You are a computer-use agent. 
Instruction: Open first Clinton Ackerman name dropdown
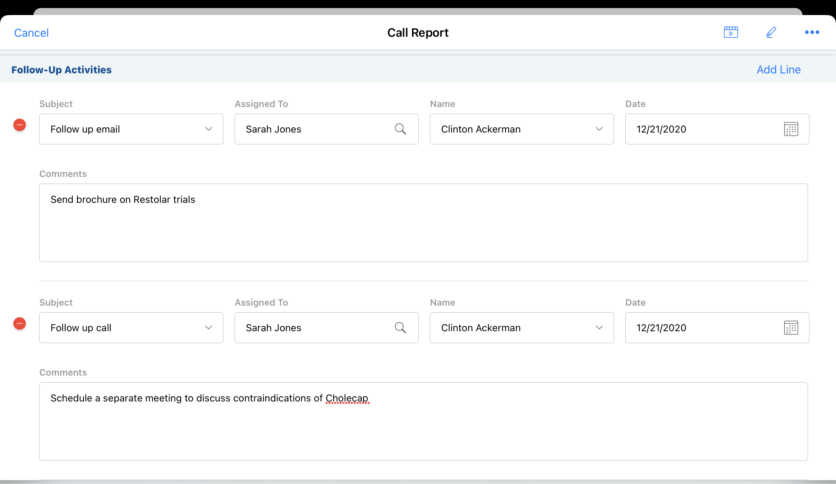(599, 129)
